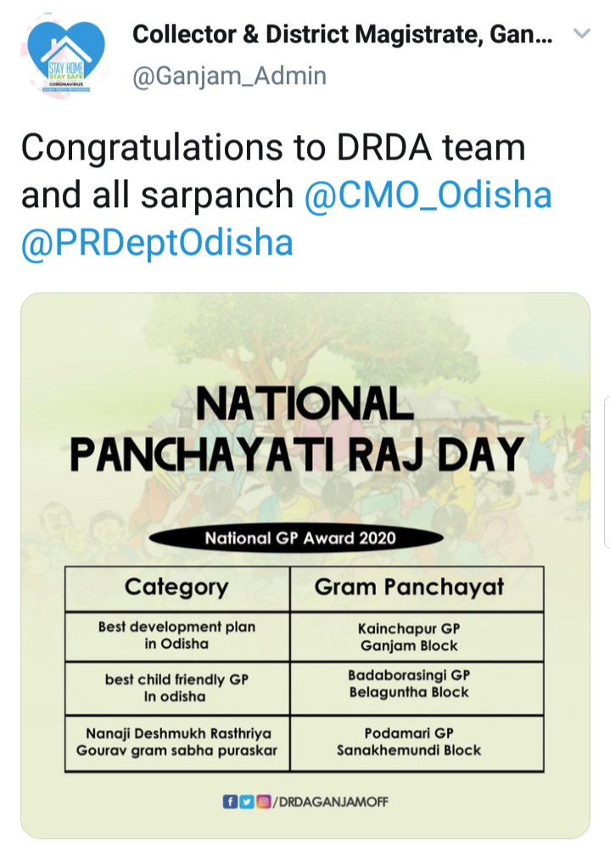Click the @Ganjam_Admin handle
The image size is (610, 844).
(x=229, y=76)
